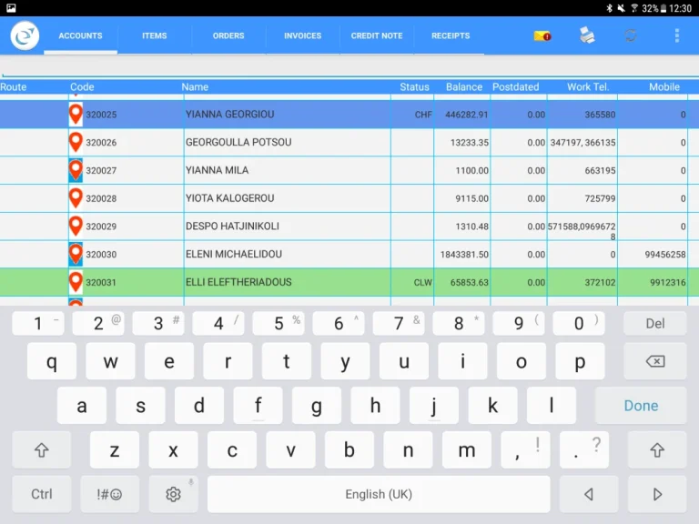Switch to the Accounts tab
The width and height of the screenshot is (699, 524).
(x=81, y=35)
